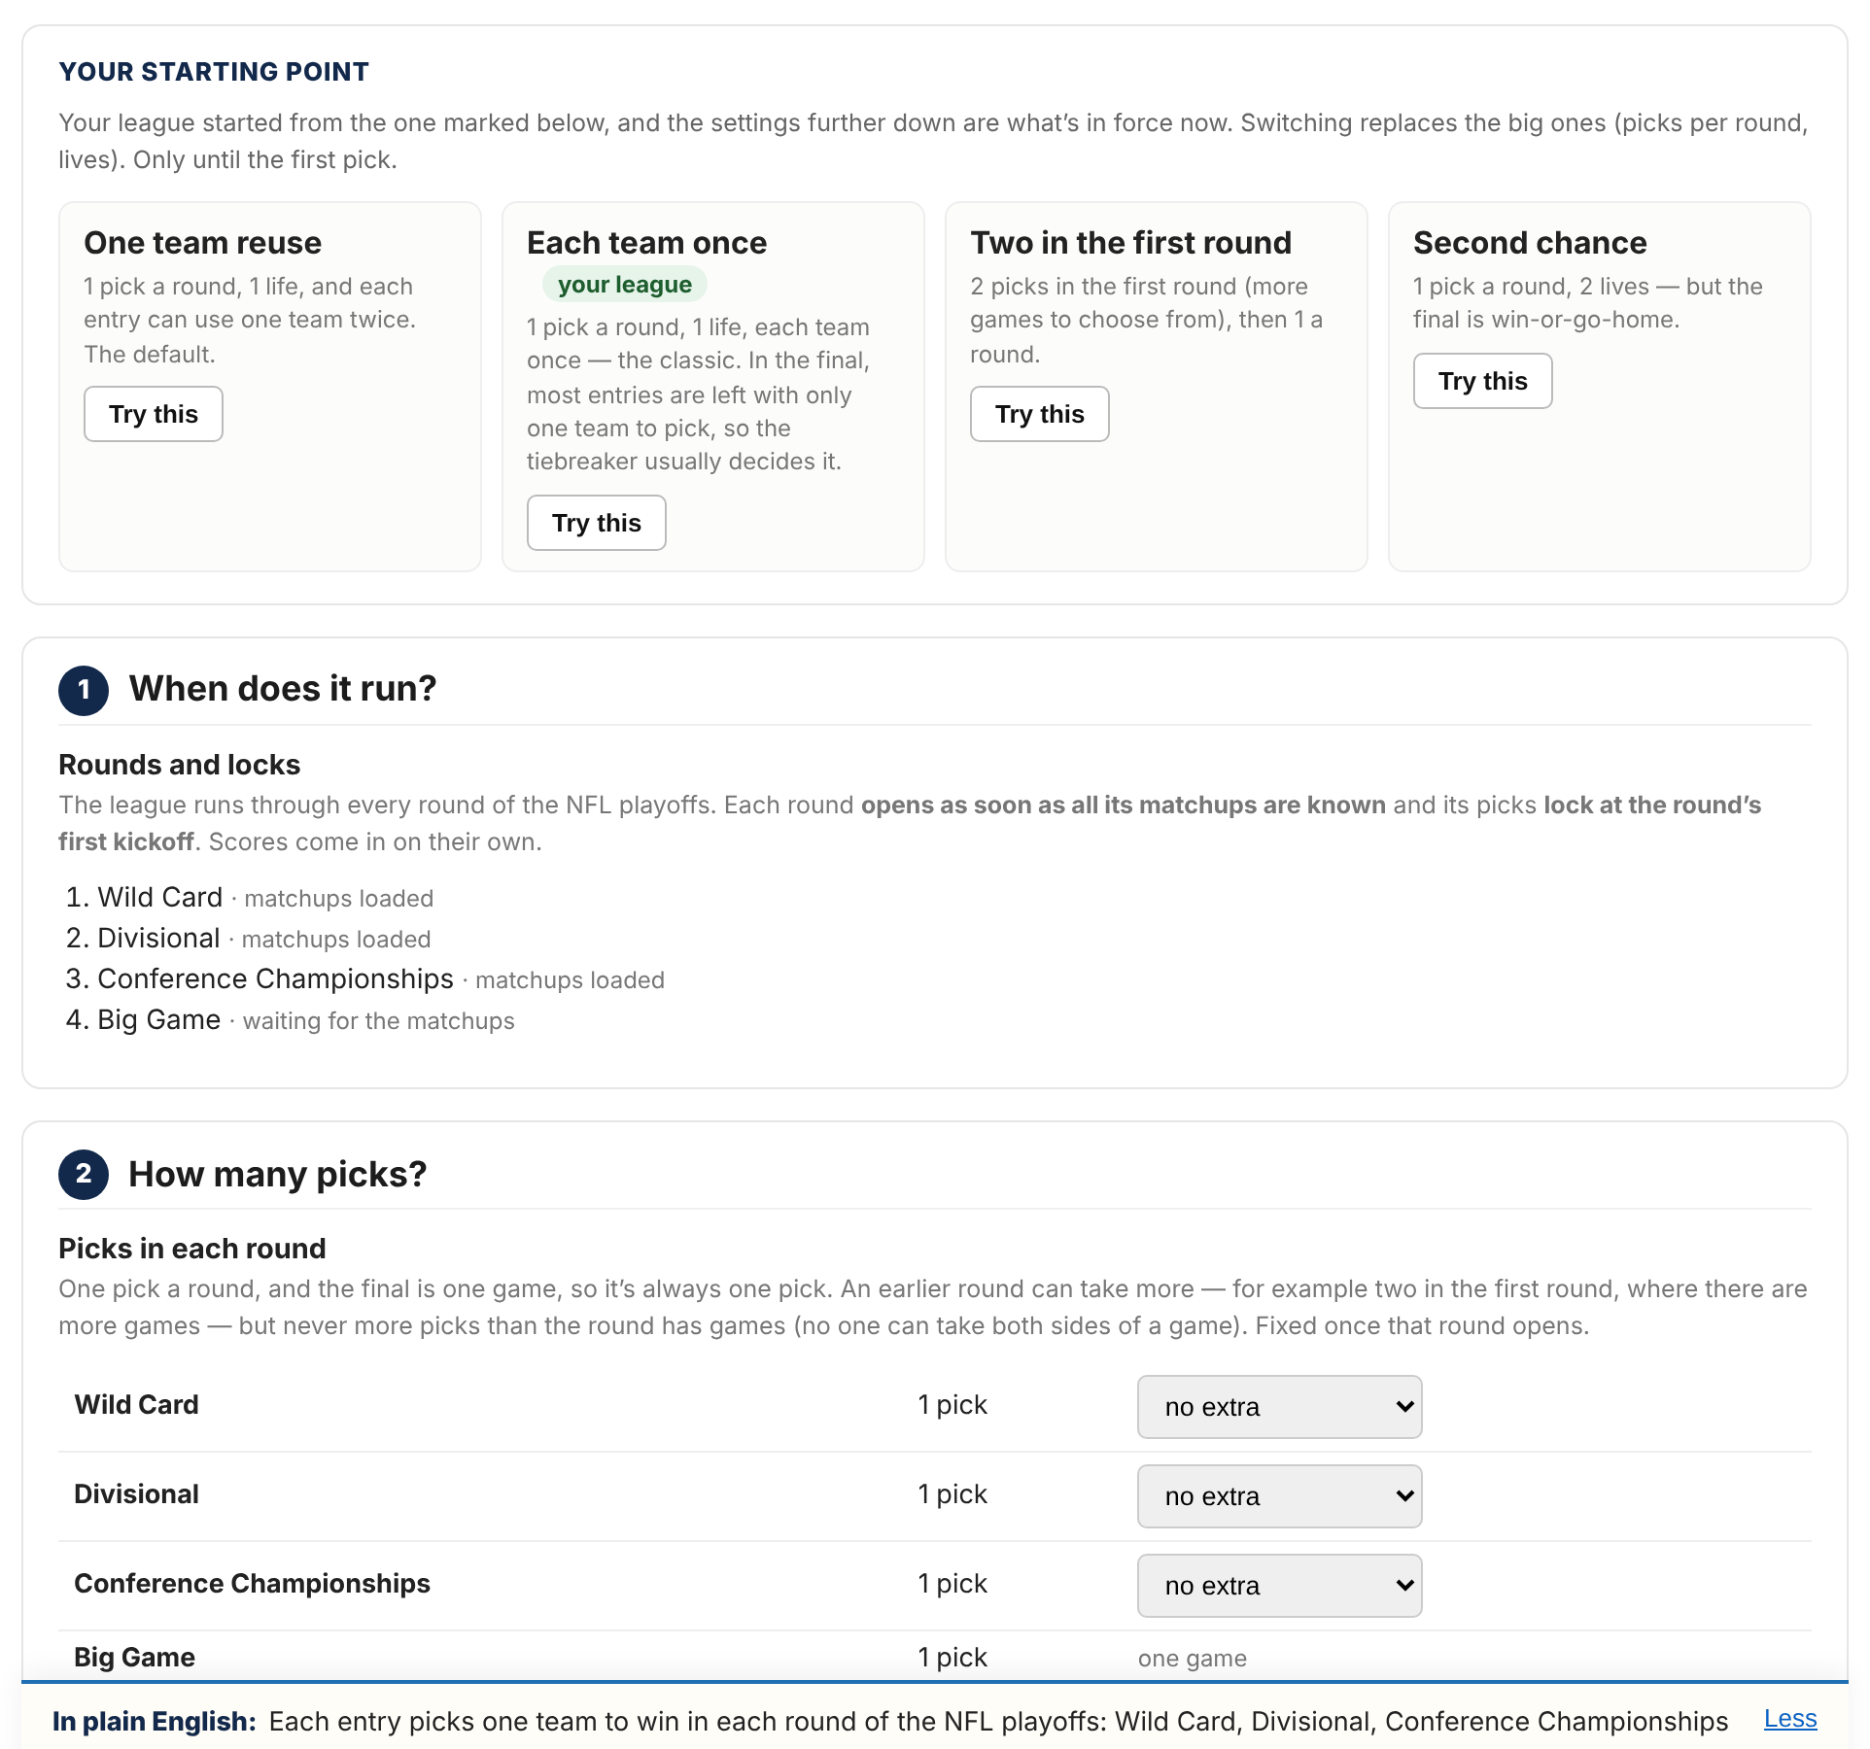Open the Conference Championships extra picks dropdown
The image size is (1870, 1749).
1280,1586
